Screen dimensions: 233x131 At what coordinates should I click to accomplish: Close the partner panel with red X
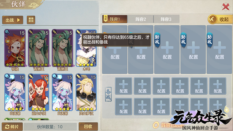coord(226,7)
